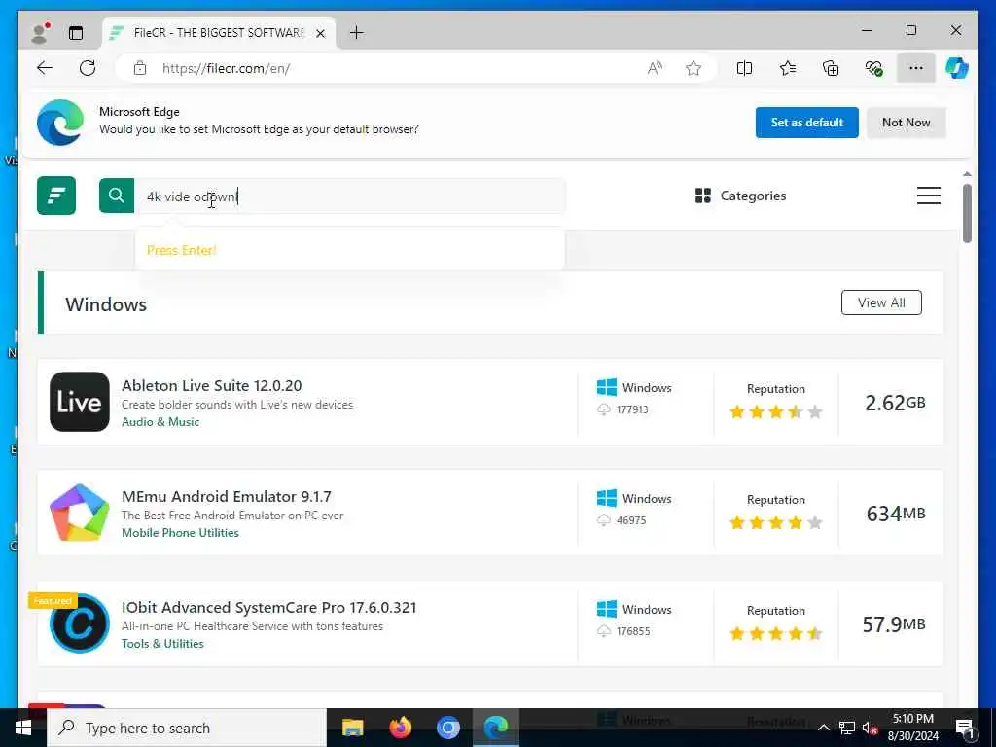The height and width of the screenshot is (747, 996).
Task: Click the 'Press Enter!' suggestion
Action: [182, 250]
